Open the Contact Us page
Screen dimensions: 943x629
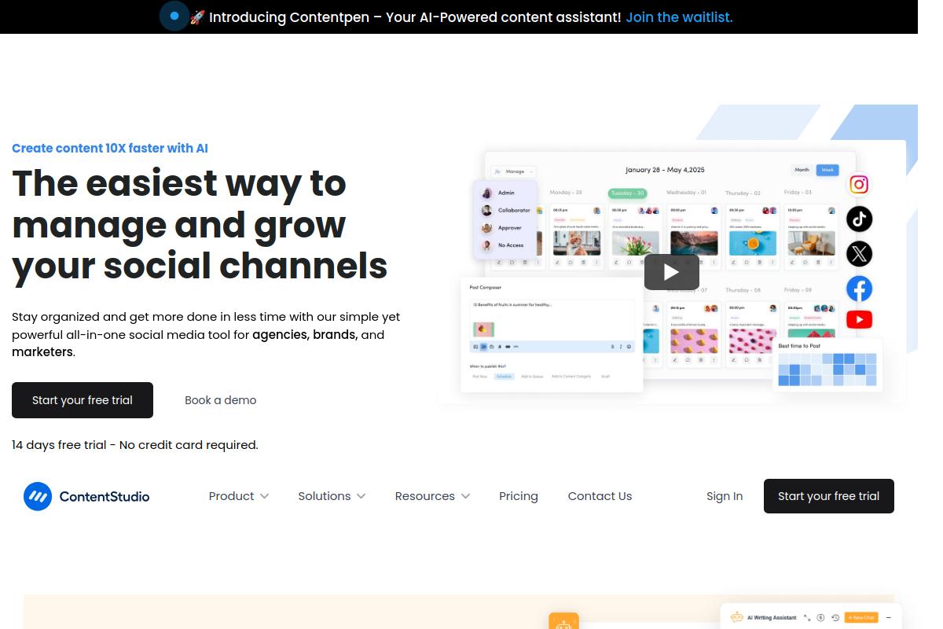coord(600,496)
